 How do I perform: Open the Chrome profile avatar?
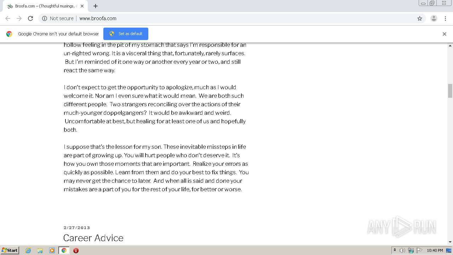coord(434,18)
